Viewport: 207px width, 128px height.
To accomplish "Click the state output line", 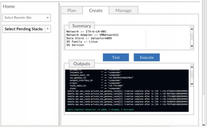I will 95,88.
